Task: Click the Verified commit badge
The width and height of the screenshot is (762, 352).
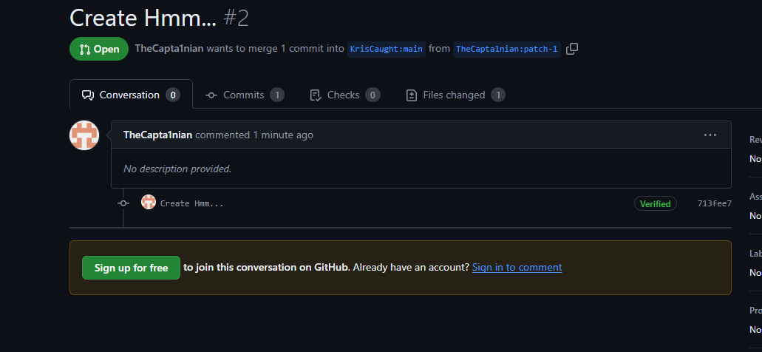Action: pyautogui.click(x=655, y=203)
